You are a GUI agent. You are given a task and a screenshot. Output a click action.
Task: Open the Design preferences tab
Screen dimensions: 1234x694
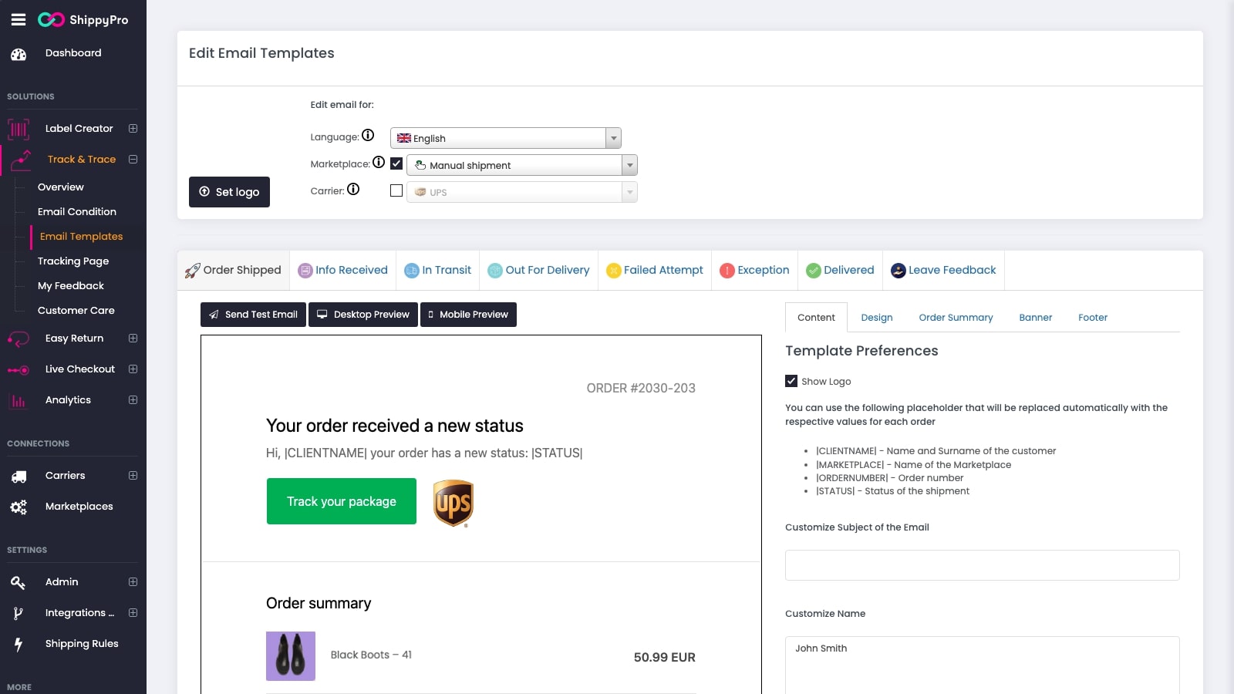[876, 318]
